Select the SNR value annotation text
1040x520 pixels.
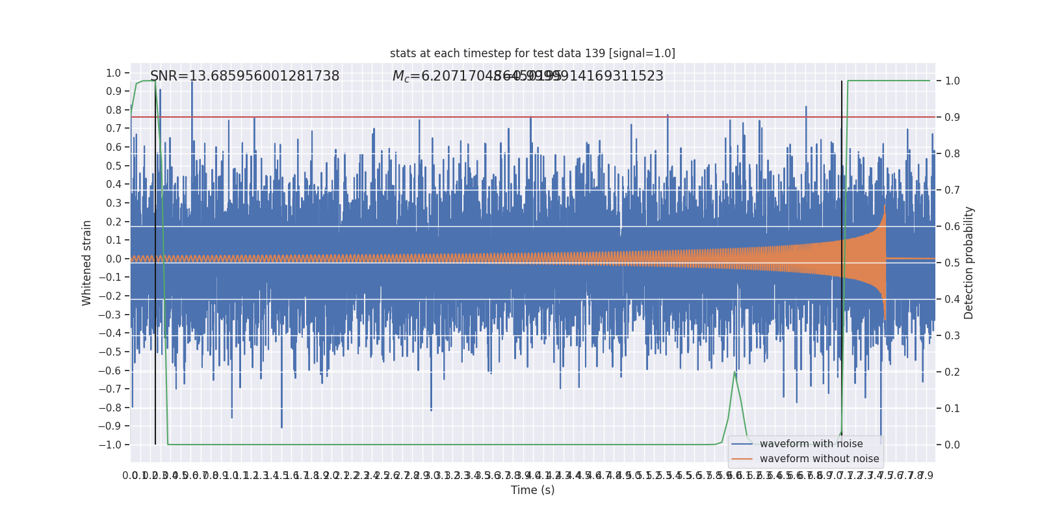(244, 76)
